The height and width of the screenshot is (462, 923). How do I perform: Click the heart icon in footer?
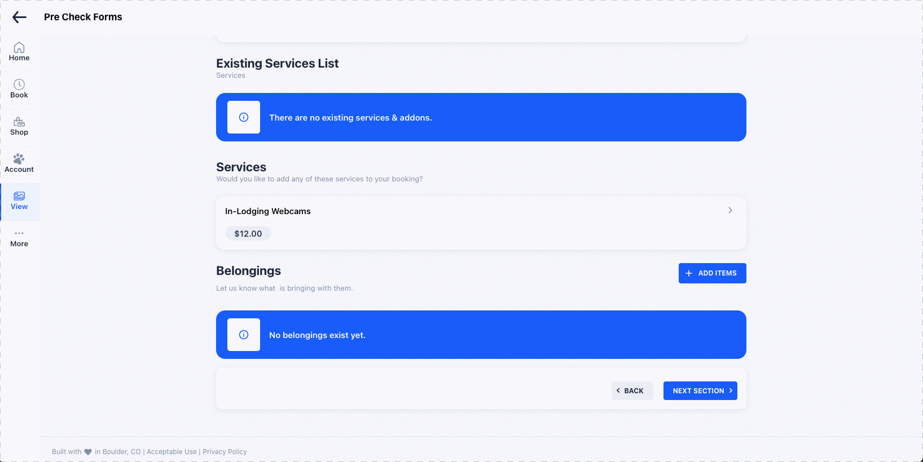[x=88, y=452]
